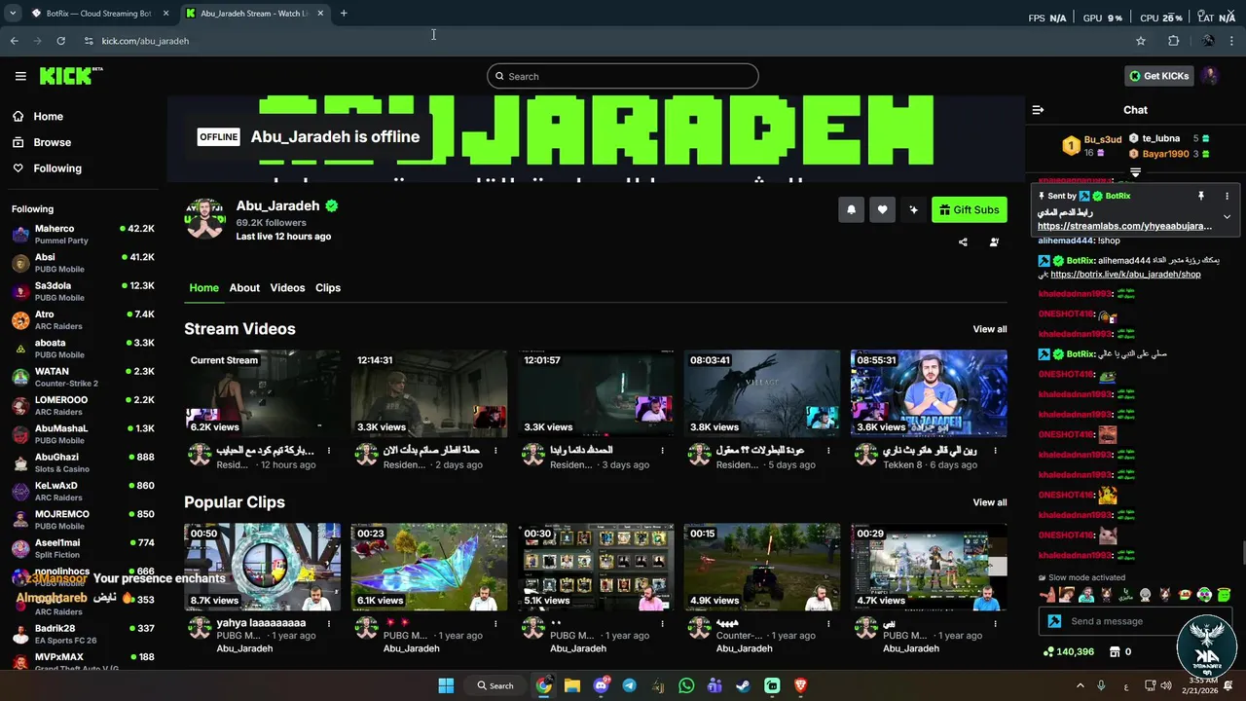Open options menu for 00:15 Counter clip

tap(828, 623)
